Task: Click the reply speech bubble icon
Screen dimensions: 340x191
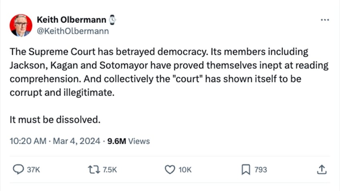Action: [18, 170]
